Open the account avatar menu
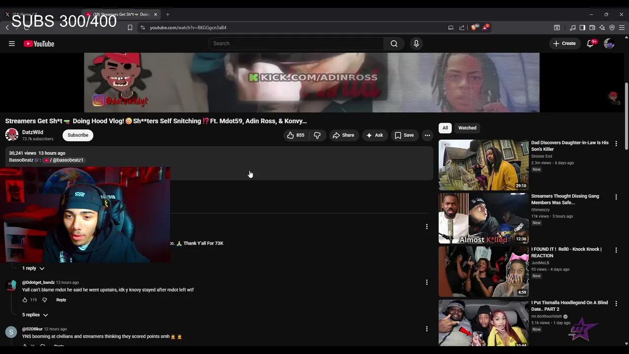 tap(609, 44)
